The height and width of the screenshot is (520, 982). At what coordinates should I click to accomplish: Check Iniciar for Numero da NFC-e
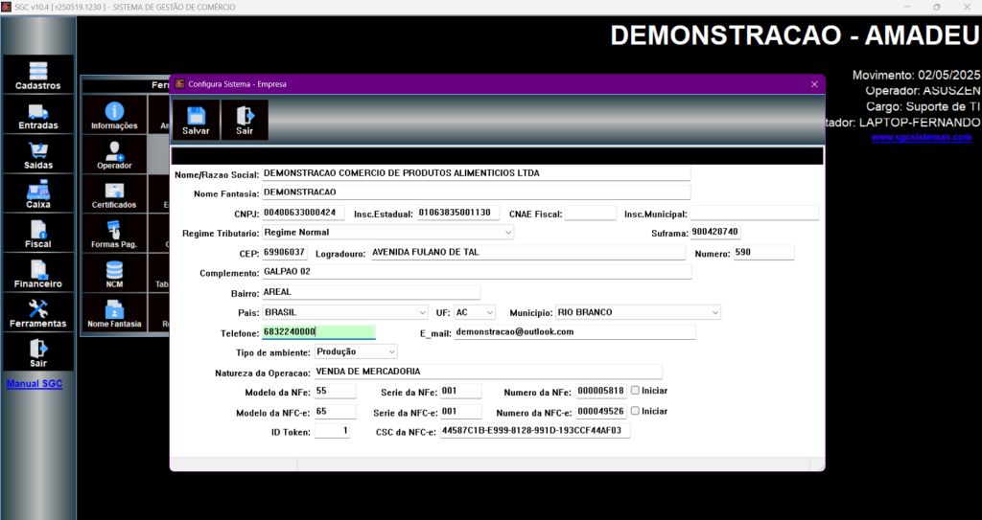click(635, 411)
